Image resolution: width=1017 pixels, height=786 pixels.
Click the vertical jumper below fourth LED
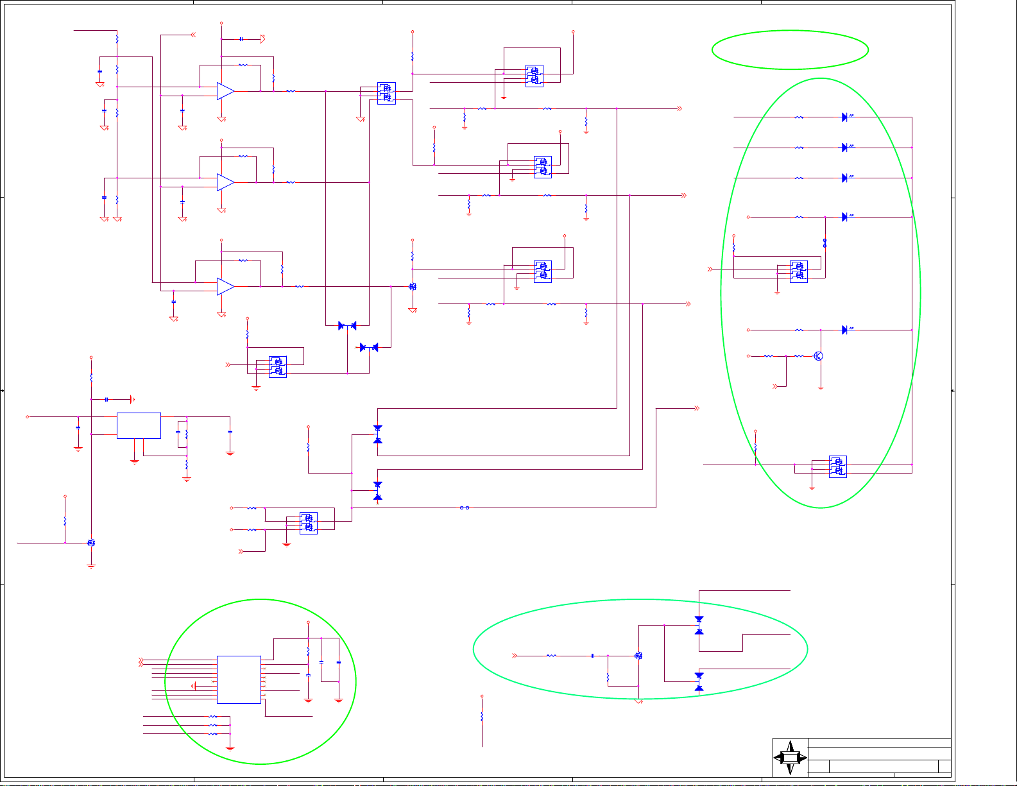click(x=825, y=243)
